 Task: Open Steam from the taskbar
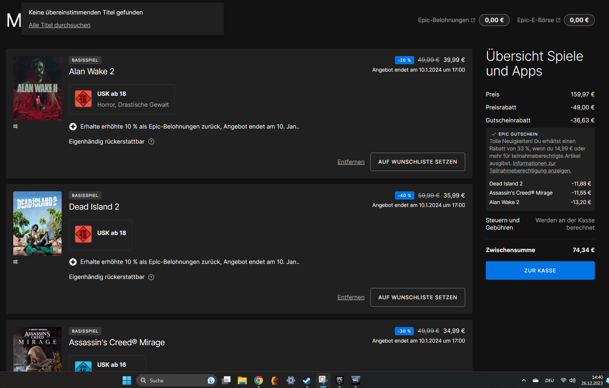(x=307, y=380)
